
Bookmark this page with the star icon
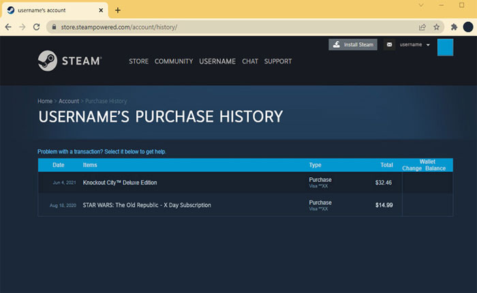point(436,27)
